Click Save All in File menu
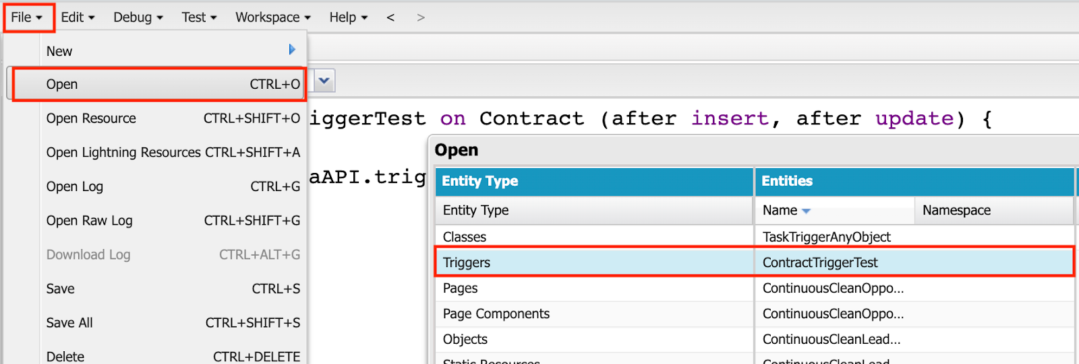Image resolution: width=1079 pixels, height=364 pixels. coord(69,323)
